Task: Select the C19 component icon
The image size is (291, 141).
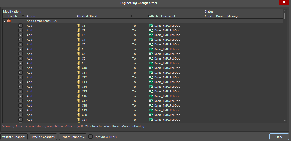Action: (79, 110)
